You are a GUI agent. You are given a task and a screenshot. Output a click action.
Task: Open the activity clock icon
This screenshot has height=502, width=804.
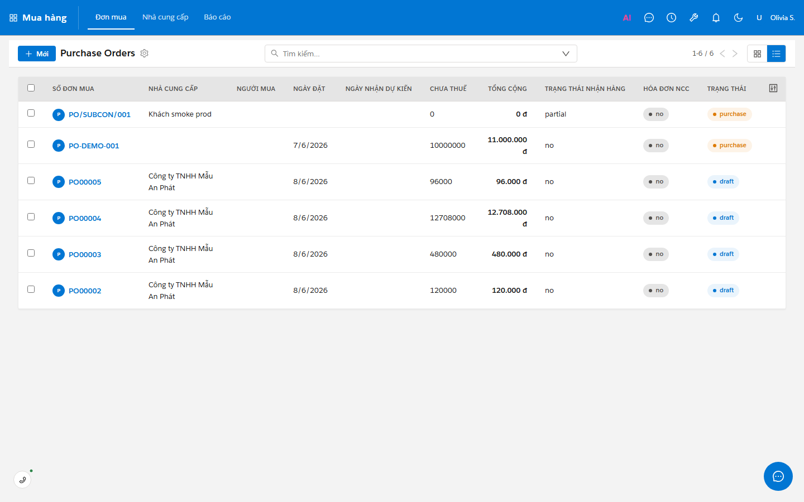(671, 18)
